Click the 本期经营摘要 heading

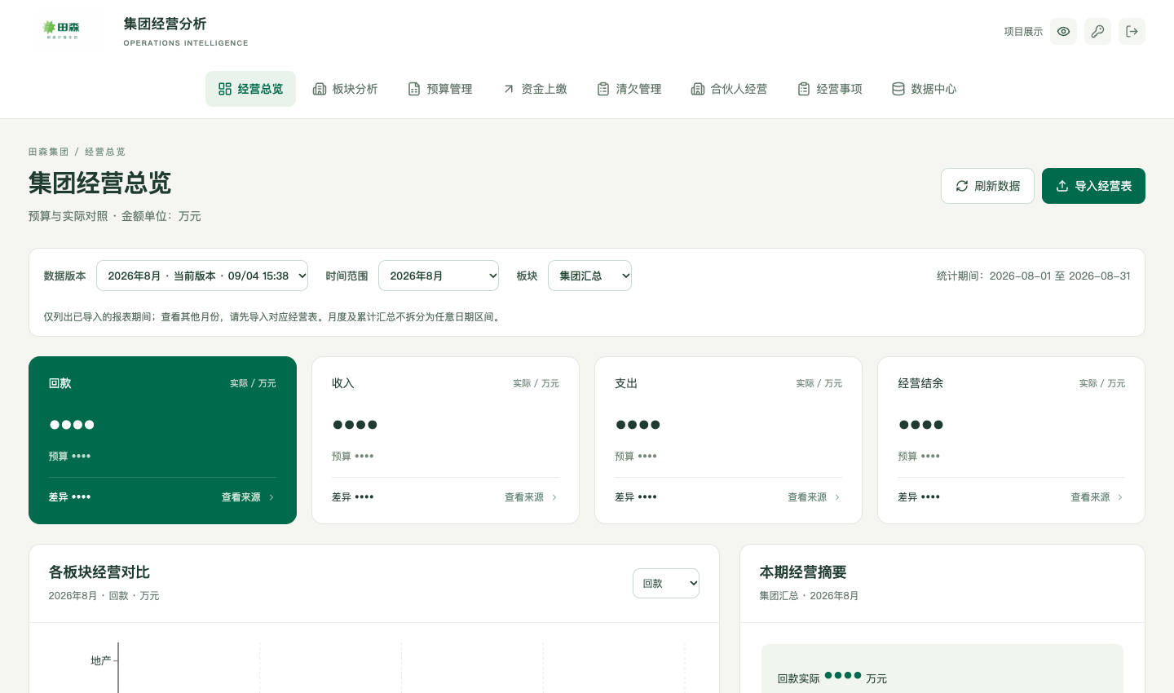tap(803, 572)
